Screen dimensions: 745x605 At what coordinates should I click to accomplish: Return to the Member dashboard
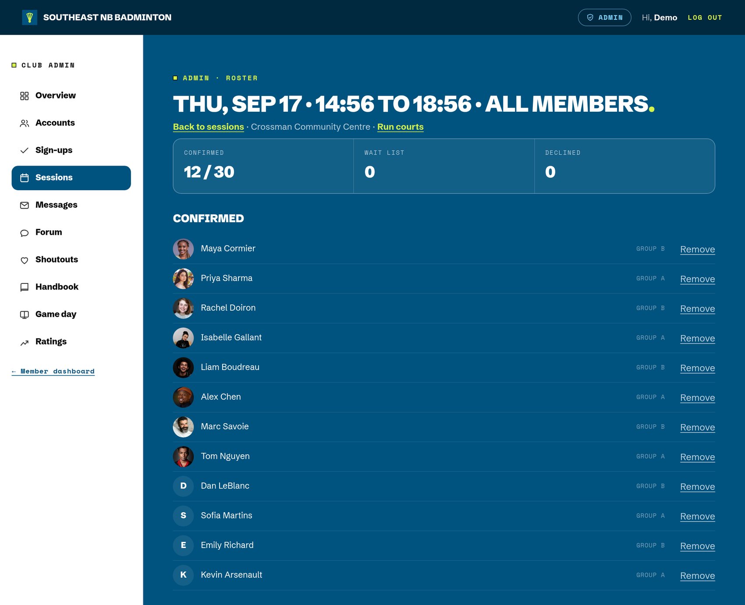(53, 371)
